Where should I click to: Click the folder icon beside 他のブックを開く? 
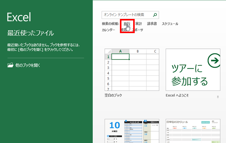10,65
